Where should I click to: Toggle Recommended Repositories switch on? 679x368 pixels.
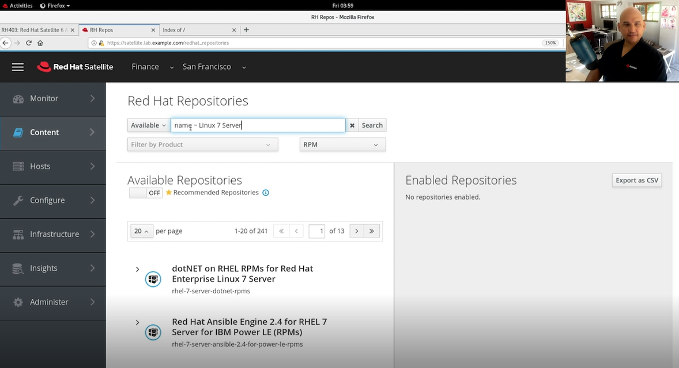(145, 193)
